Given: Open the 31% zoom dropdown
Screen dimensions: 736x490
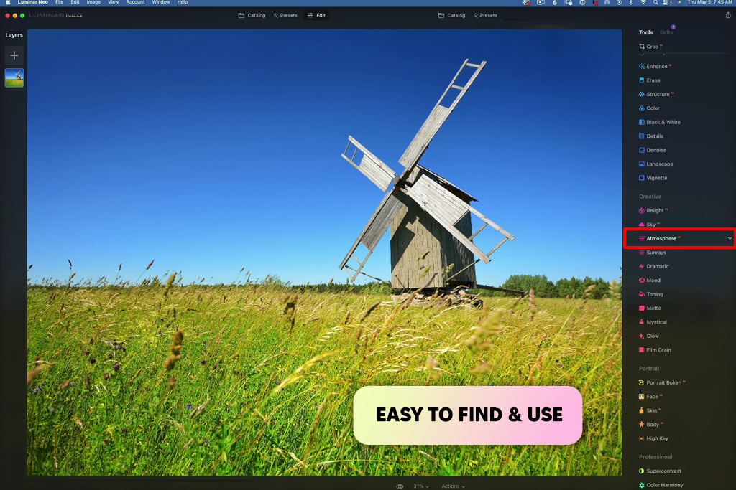Looking at the screenshot, I should coord(421,486).
